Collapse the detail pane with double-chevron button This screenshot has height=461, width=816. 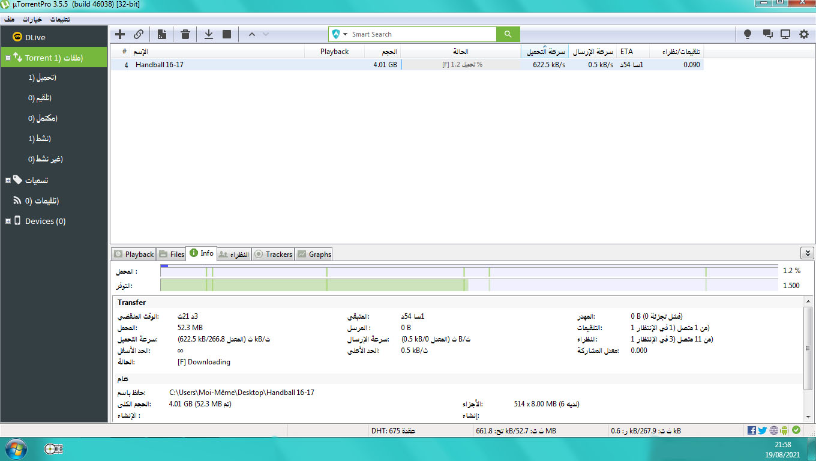(x=807, y=253)
